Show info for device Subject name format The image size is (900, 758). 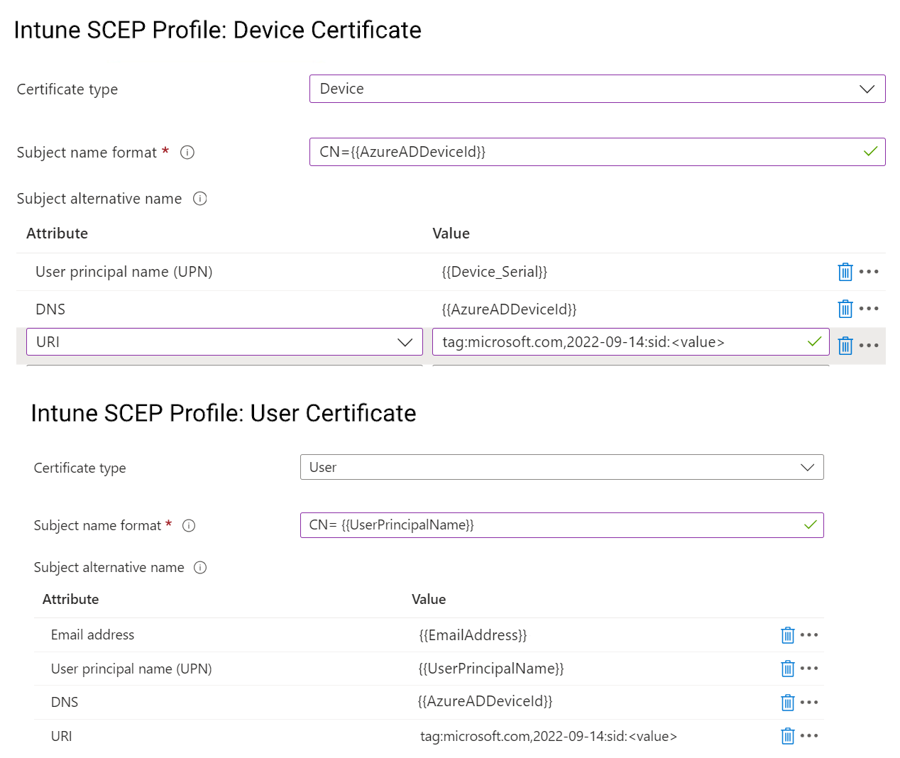coord(187,153)
